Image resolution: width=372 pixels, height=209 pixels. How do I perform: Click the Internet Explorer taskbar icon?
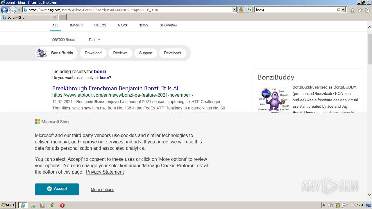[23, 205]
